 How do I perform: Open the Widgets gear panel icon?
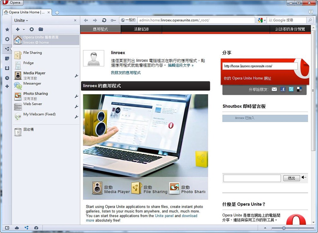pos(7,39)
